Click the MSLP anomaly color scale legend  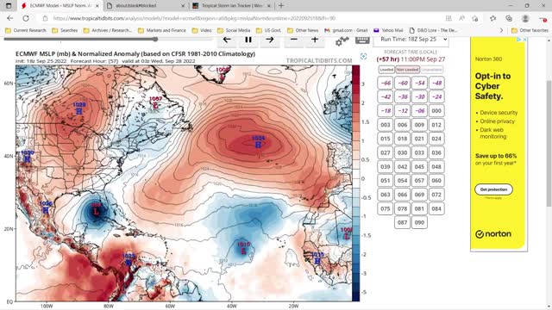[x=356, y=183]
